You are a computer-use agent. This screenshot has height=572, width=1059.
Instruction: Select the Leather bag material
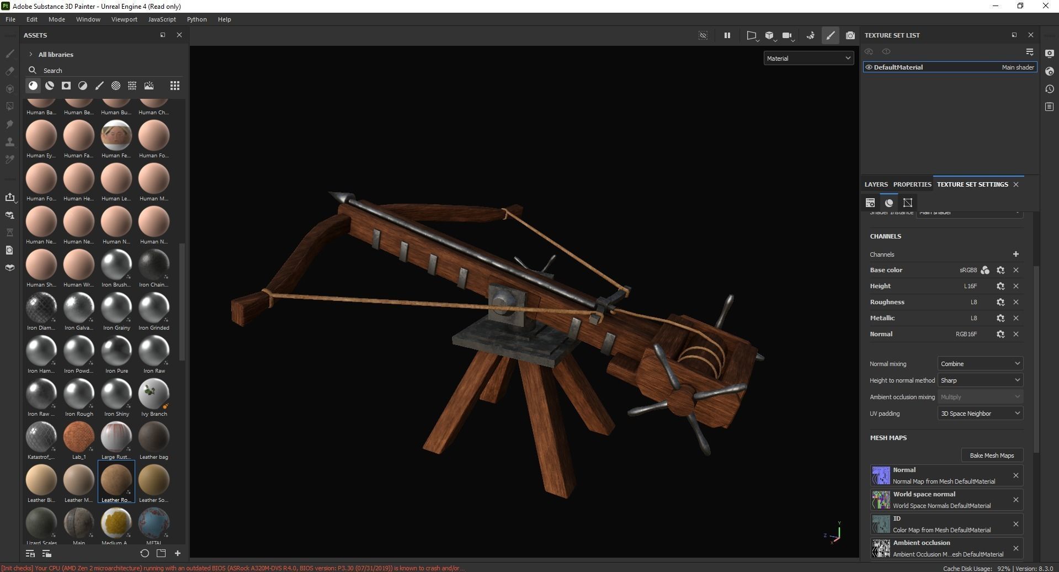tap(154, 441)
